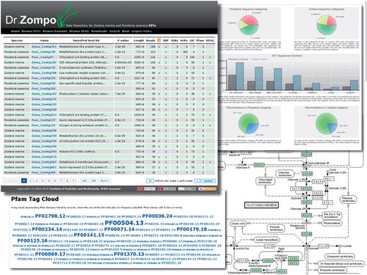The image size is (367, 275).
Task: Open Pfam tag PF01370.13 in the cloud
Action: click(x=129, y=254)
